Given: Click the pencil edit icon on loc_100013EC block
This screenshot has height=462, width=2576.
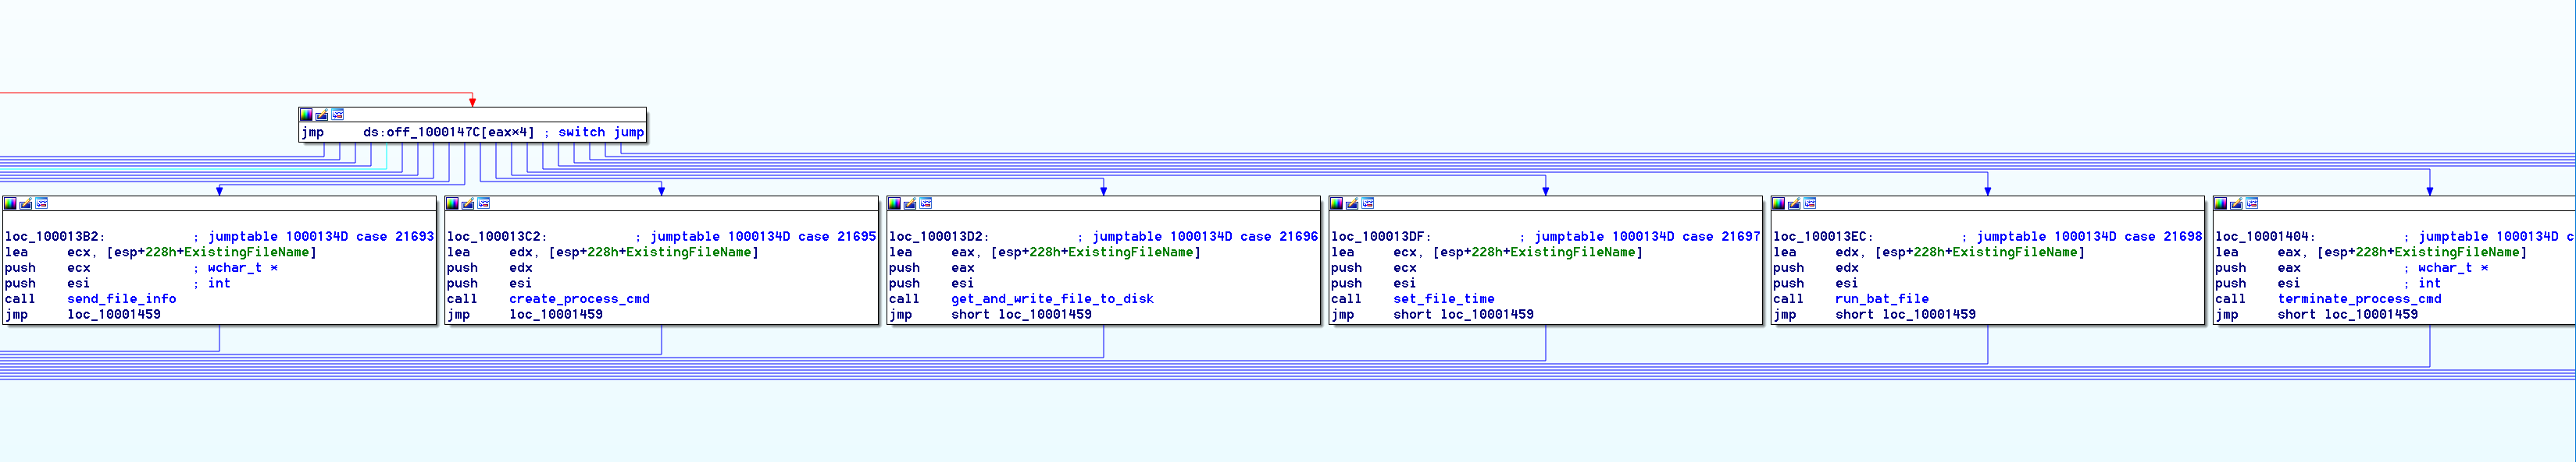Looking at the screenshot, I should [x=1794, y=203].
